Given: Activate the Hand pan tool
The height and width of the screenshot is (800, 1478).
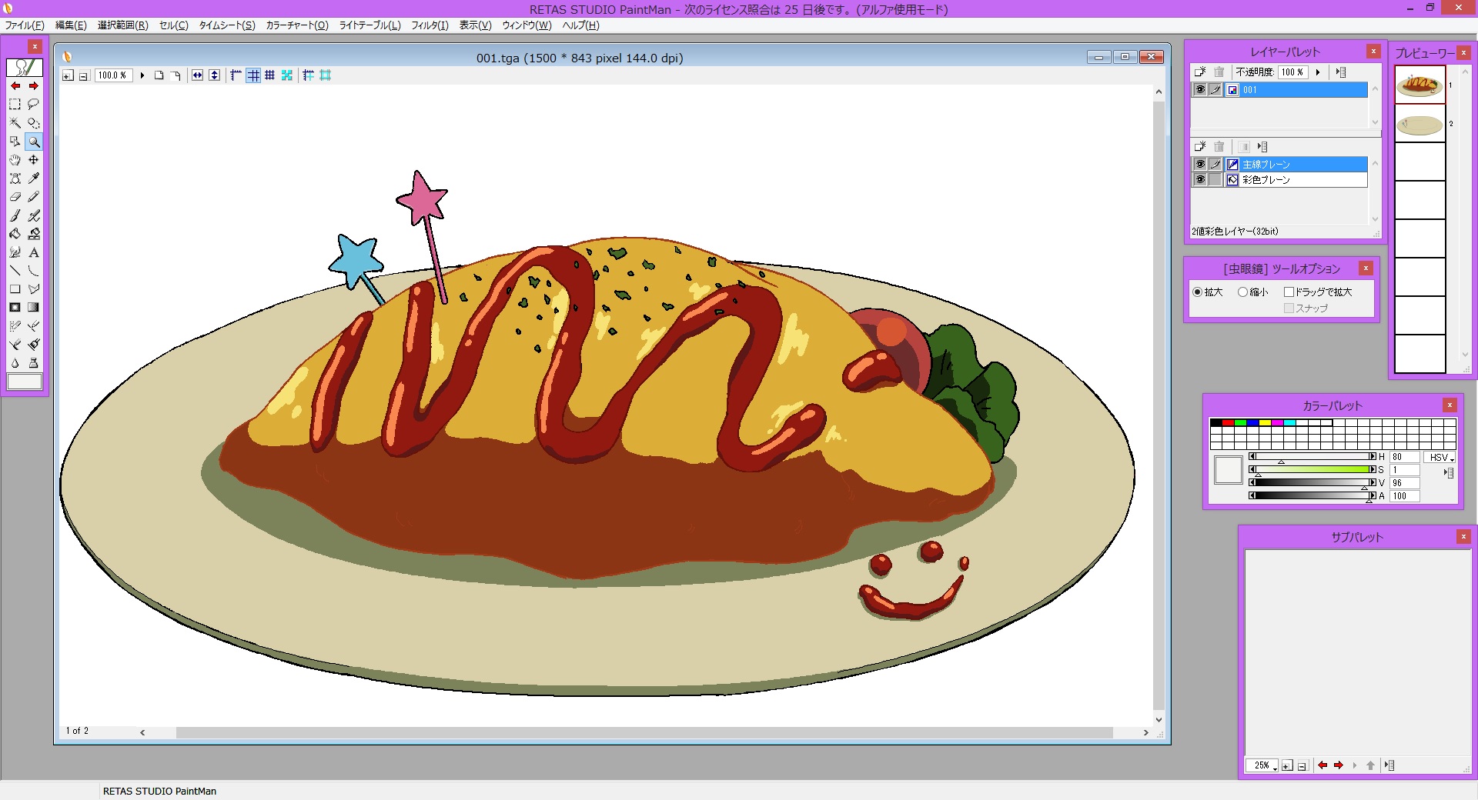Looking at the screenshot, I should point(15,160).
